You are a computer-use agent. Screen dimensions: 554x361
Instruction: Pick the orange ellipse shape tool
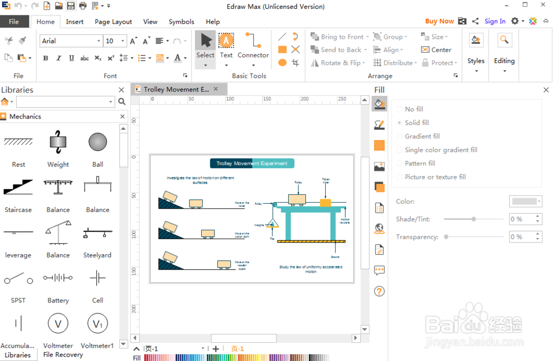pyautogui.click(x=283, y=63)
